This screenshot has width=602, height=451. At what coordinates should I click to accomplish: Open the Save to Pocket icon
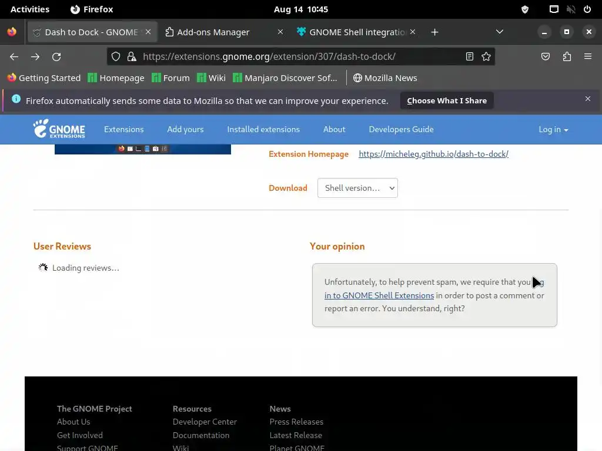click(545, 57)
